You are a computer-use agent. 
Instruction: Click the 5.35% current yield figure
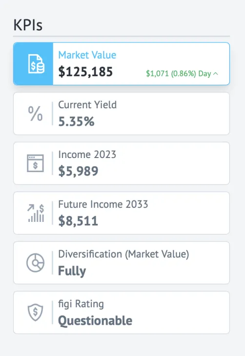point(76,121)
